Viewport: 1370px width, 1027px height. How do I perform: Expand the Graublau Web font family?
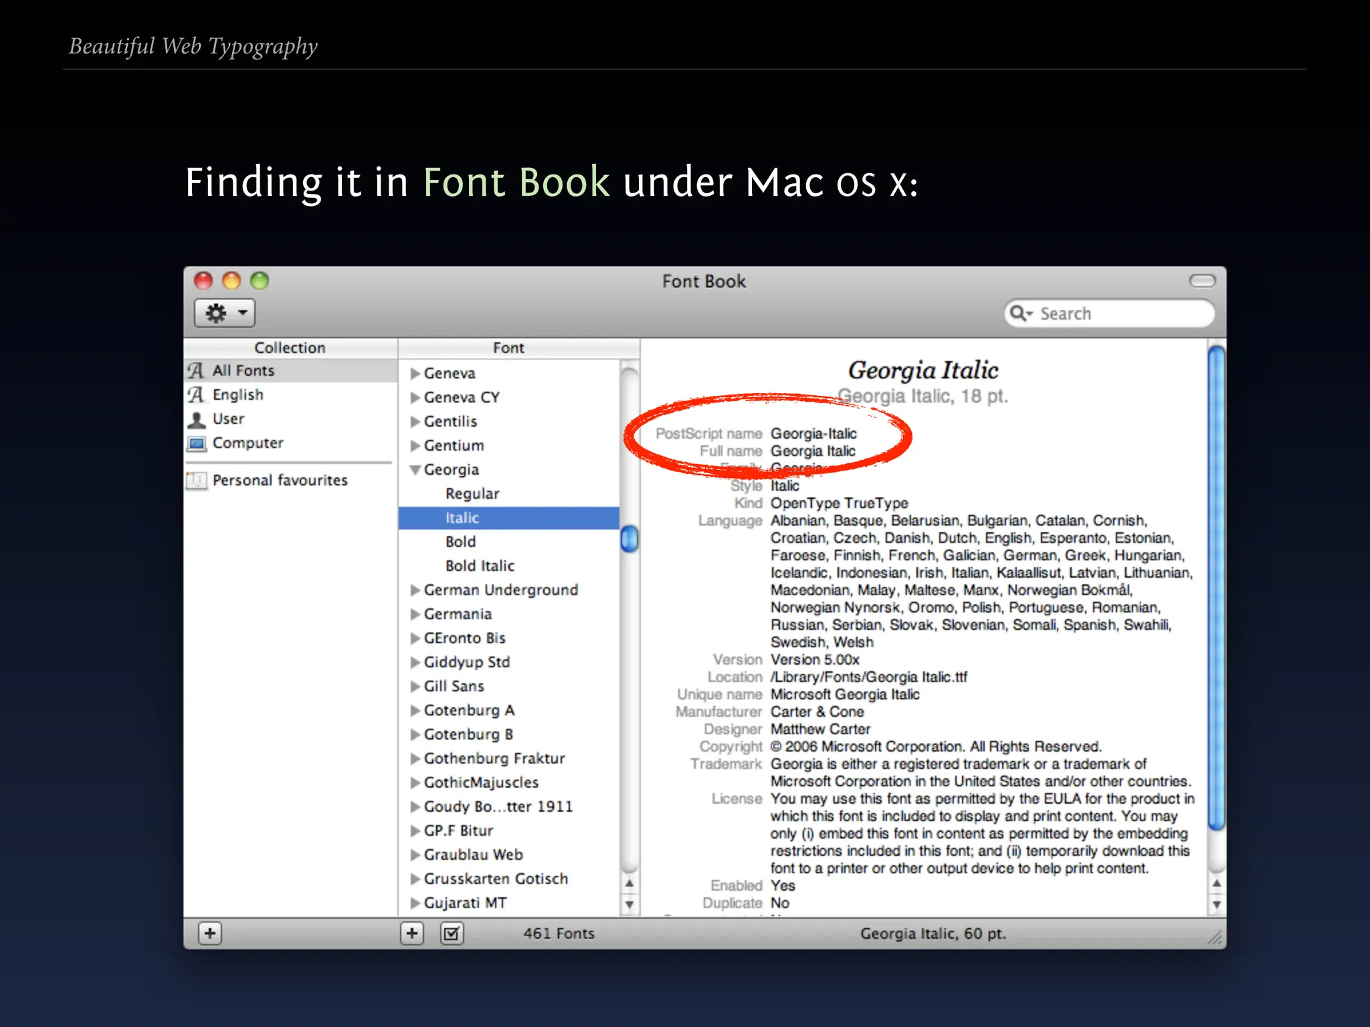click(415, 854)
